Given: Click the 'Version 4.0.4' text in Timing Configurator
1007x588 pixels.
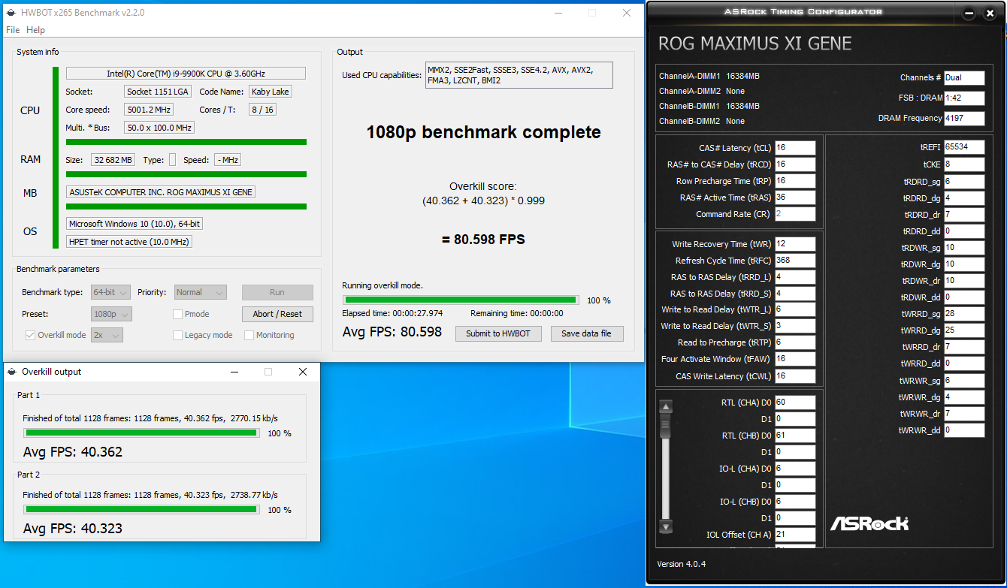Looking at the screenshot, I should 682,564.
